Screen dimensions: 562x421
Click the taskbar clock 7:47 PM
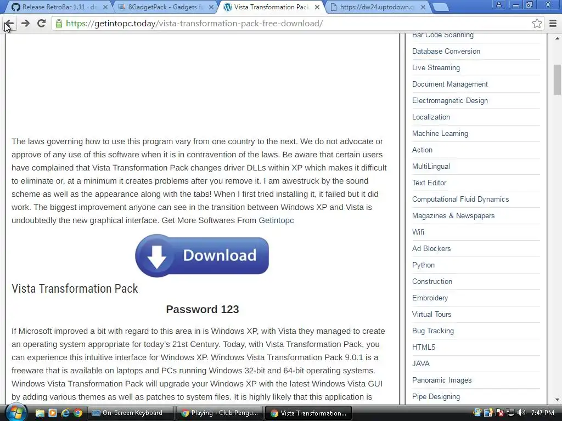coord(543,413)
